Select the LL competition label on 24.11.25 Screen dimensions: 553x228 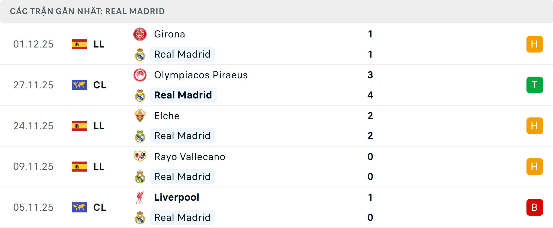point(99,126)
